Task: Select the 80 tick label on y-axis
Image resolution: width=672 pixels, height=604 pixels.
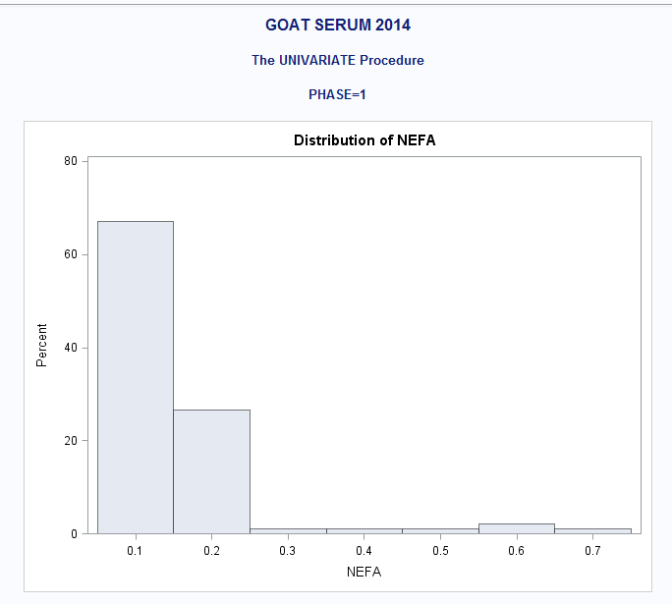Action: coord(71,161)
